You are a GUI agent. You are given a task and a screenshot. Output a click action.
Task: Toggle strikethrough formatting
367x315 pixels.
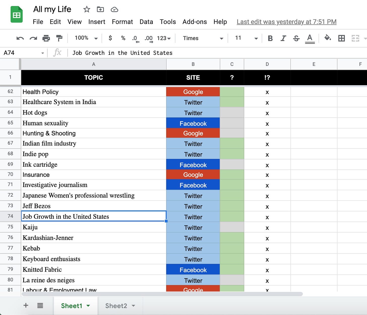point(296,38)
